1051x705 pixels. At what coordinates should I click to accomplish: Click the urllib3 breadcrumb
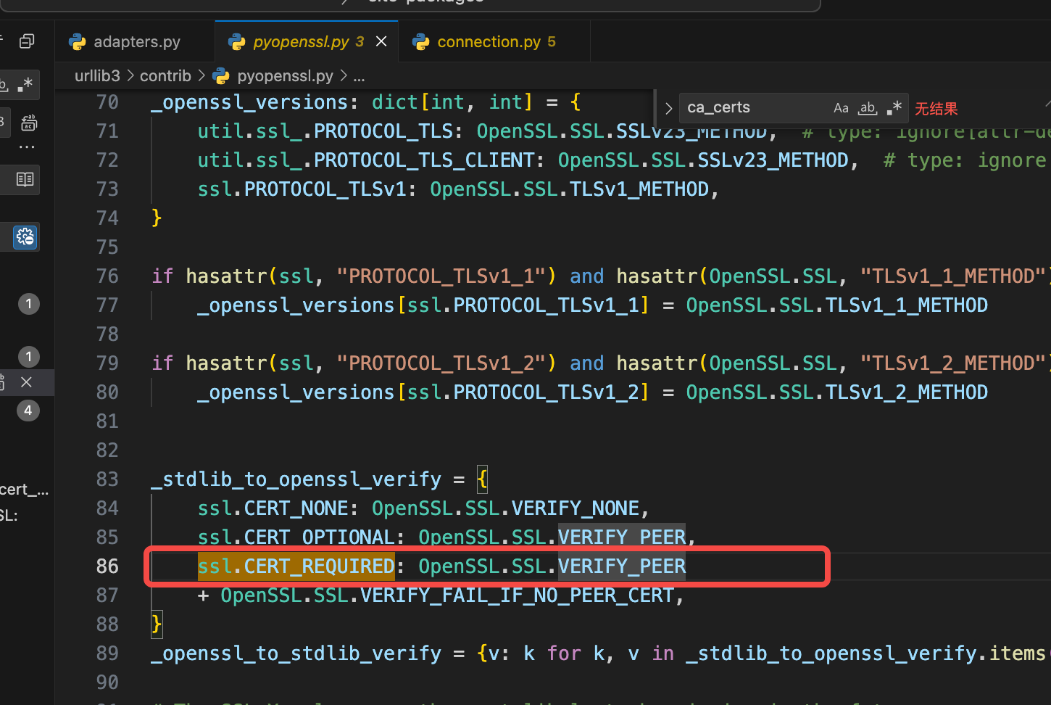97,75
